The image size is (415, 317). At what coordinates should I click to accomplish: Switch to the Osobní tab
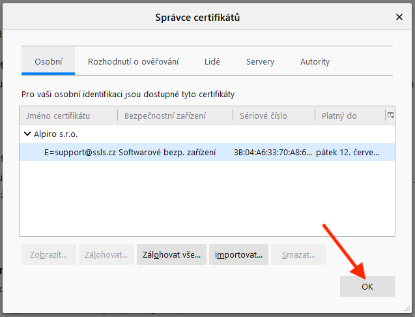coord(48,62)
